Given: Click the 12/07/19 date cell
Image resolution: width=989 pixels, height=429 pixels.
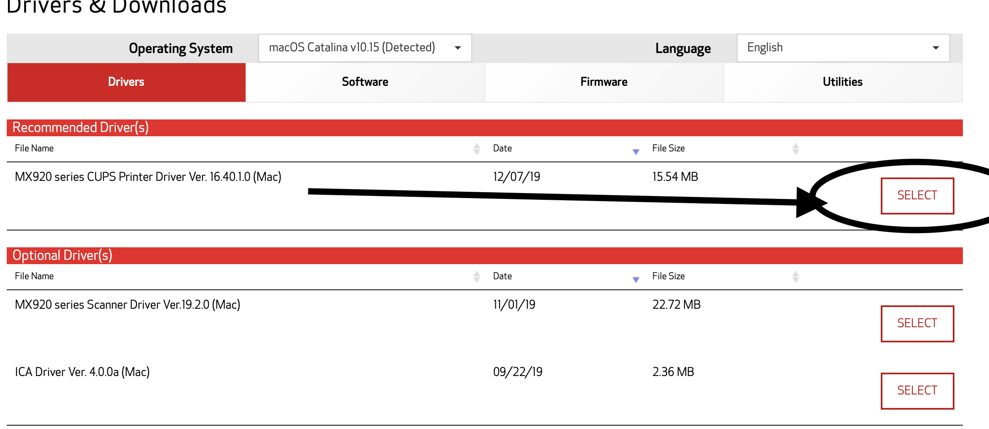Looking at the screenshot, I should click(517, 177).
